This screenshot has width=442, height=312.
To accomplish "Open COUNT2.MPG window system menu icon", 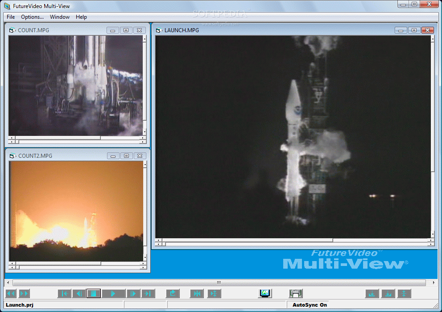I will point(12,156).
